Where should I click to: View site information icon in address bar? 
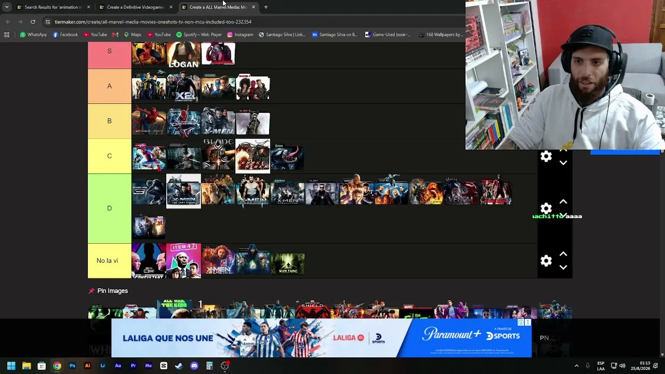click(x=47, y=22)
